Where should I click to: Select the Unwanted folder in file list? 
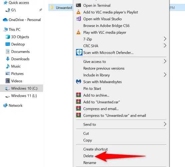coord(61,8)
